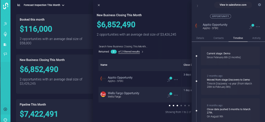
Task: Open more options for Apptio Opportunity row
Action: [x=176, y=80]
